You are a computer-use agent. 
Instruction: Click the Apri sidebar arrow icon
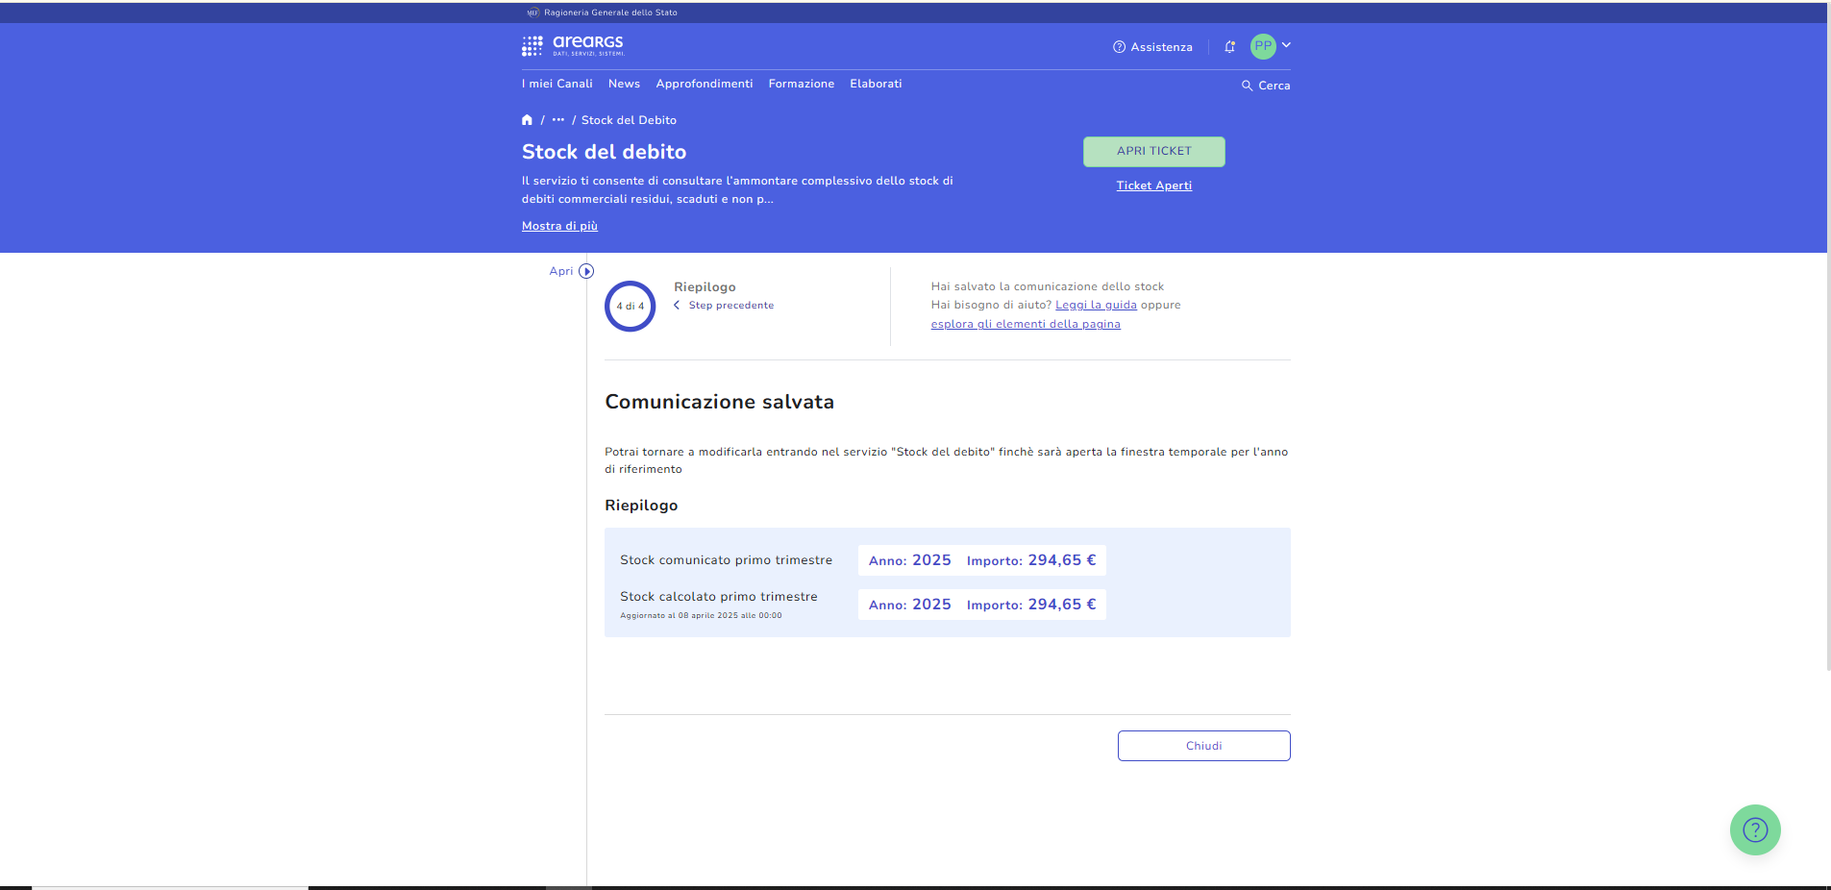pyautogui.click(x=586, y=271)
